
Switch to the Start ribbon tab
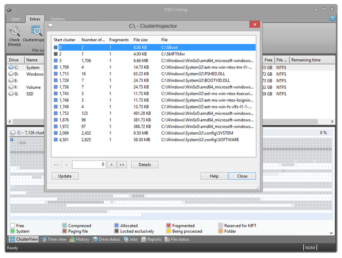pyautogui.click(x=15, y=19)
